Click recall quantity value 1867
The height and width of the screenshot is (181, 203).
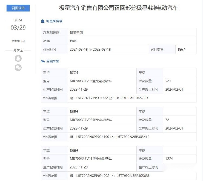click(x=181, y=50)
